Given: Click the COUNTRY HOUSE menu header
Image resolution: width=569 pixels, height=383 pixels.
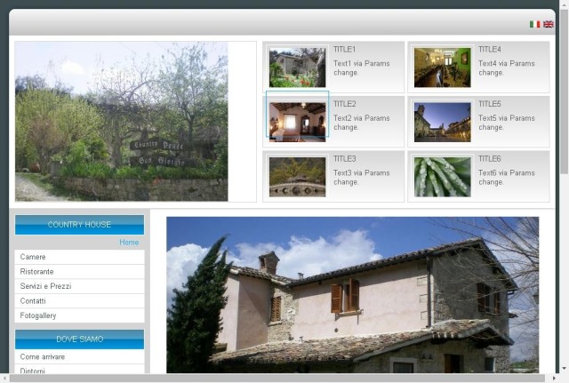Looking at the screenshot, I should (79, 225).
